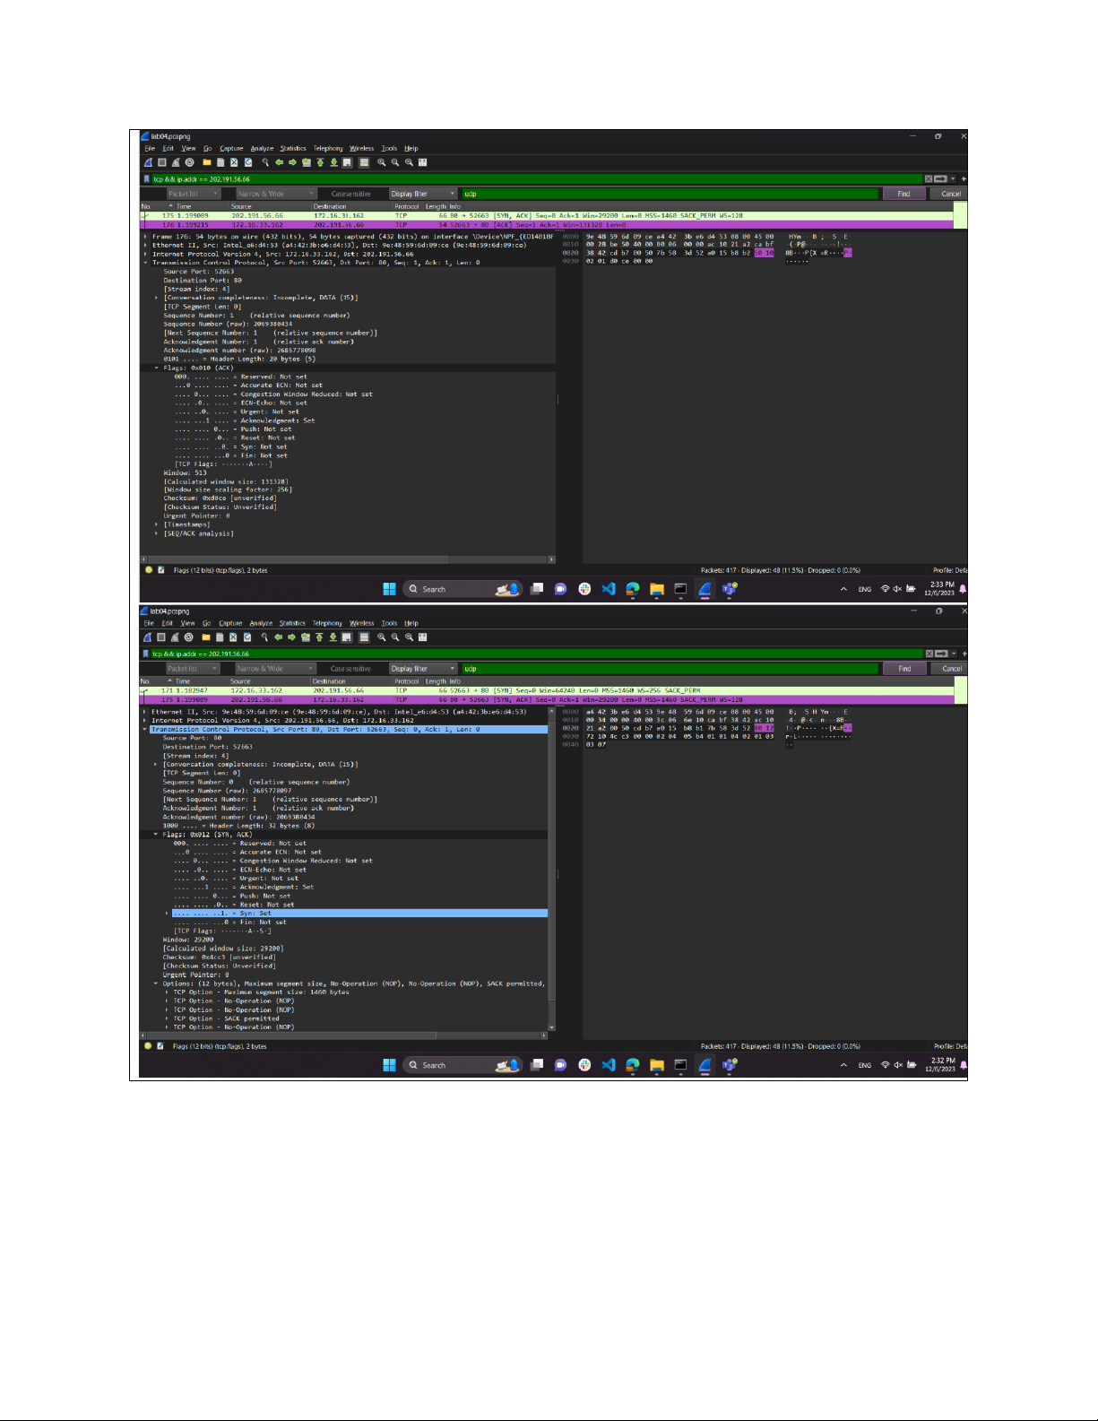This screenshot has width=1098, height=1421.
Task: Open Statistics menu in Frame 176 window
Action: coord(292,149)
